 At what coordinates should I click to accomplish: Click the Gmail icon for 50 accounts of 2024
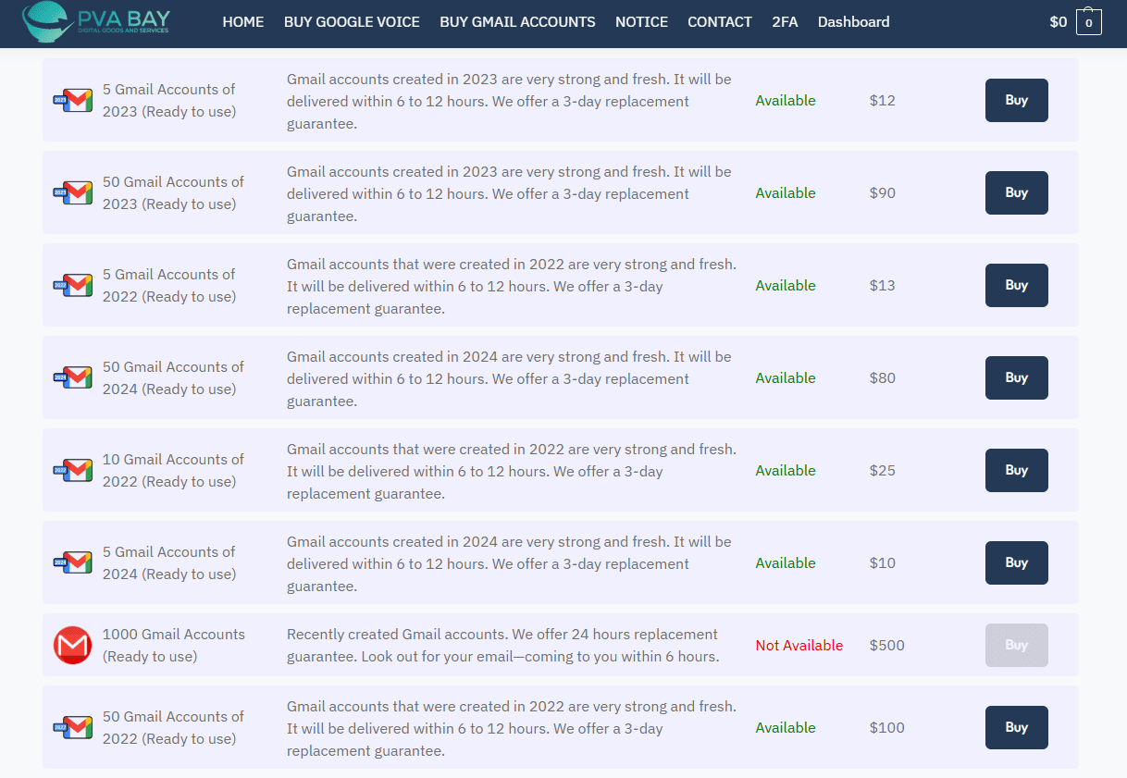[73, 377]
